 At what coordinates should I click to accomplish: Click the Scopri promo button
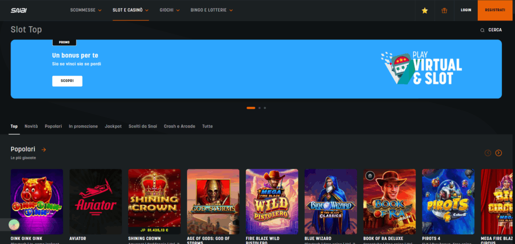(x=67, y=81)
